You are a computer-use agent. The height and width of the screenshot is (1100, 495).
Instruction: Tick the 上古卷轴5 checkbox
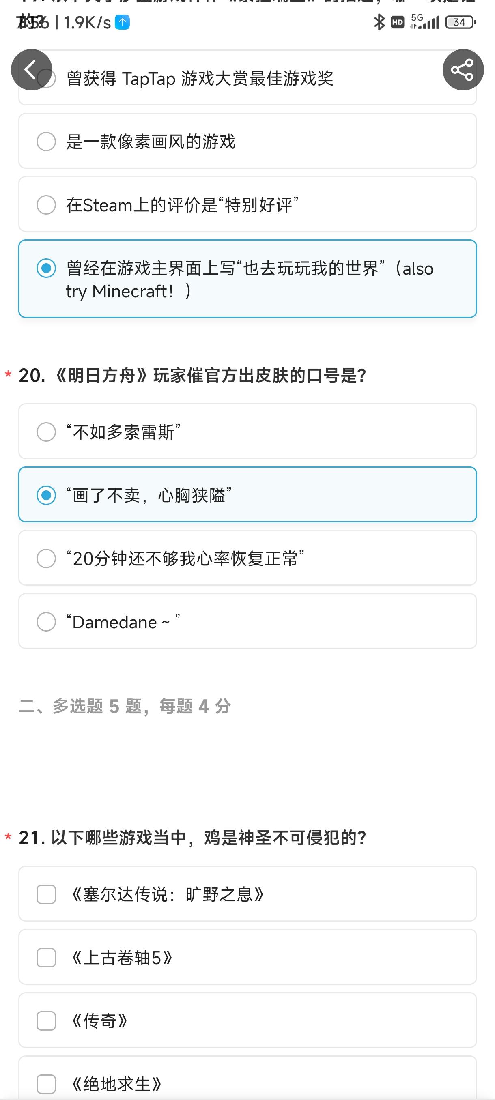(x=247, y=957)
